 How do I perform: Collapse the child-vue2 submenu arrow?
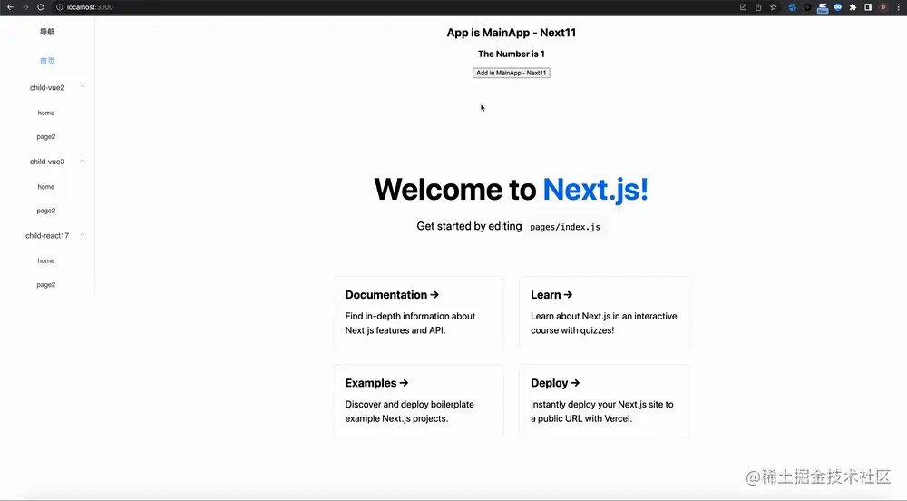pos(83,87)
